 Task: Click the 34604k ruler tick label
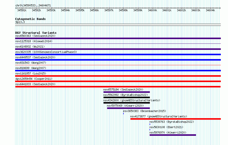pos(210,10)
